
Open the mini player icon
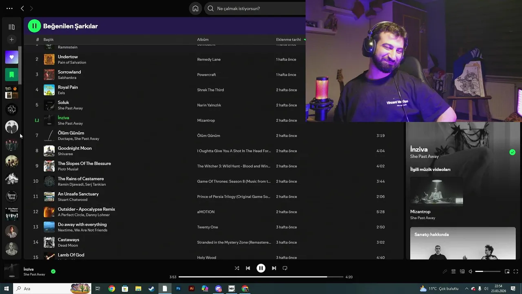(507, 272)
